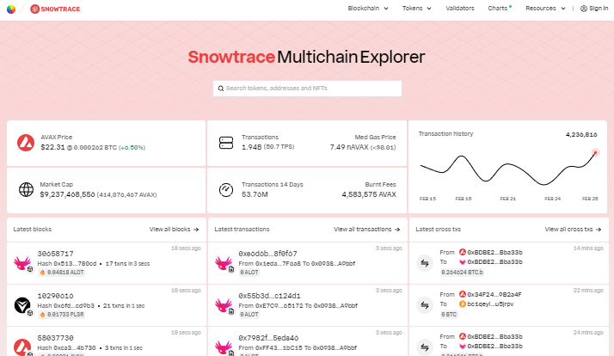Click the 0.204624 BTC.b amount badge

[462, 273]
